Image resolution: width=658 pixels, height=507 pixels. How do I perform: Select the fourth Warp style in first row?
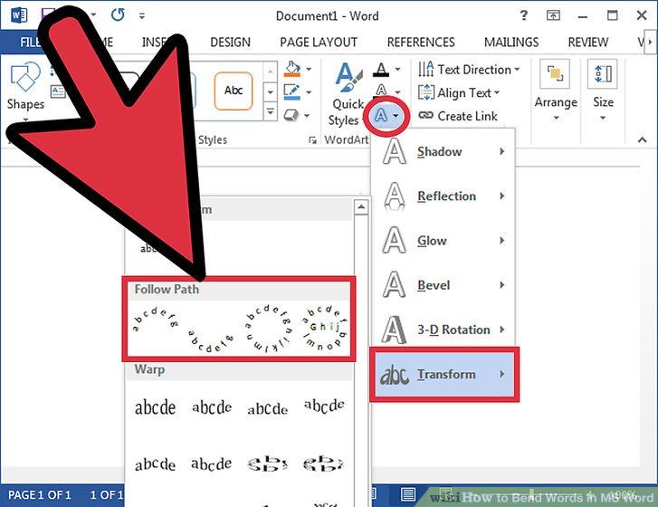pos(324,406)
